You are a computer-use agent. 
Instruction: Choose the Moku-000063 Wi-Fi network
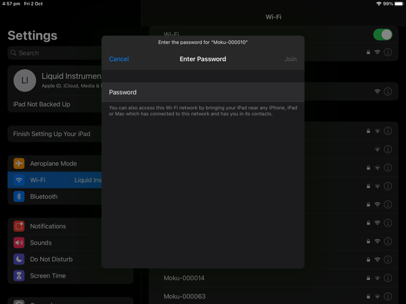click(273, 296)
